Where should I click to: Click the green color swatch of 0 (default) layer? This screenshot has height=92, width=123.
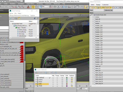coord(67,78)
